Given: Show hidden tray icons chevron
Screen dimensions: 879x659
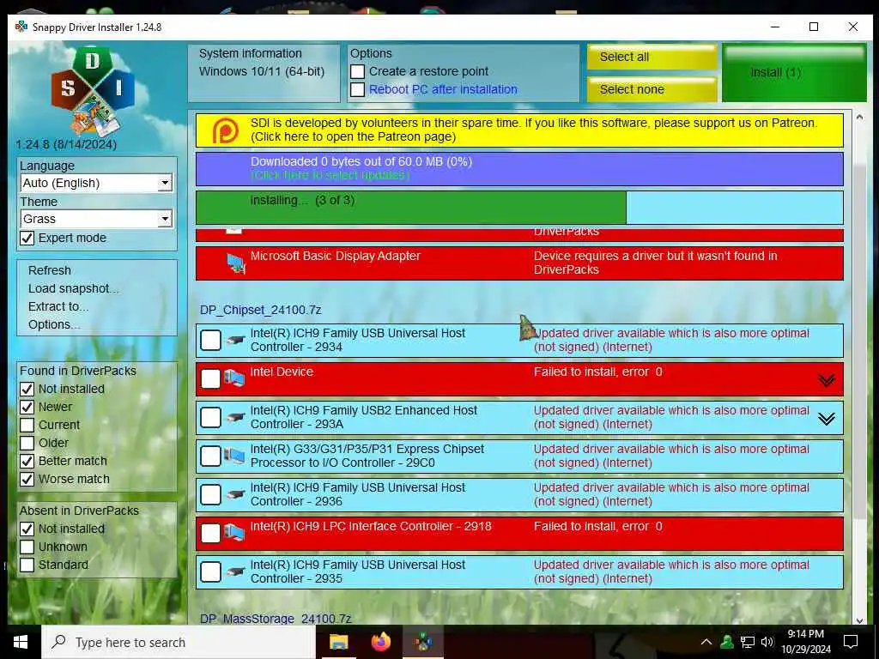Looking at the screenshot, I should point(706,642).
